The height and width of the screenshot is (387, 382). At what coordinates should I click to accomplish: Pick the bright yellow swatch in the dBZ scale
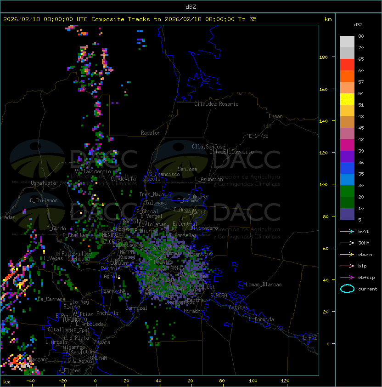coord(347,99)
